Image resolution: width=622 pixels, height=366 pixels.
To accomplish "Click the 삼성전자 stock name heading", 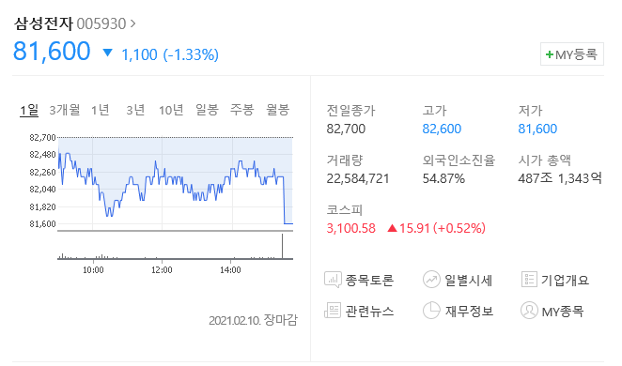I will click(x=43, y=23).
